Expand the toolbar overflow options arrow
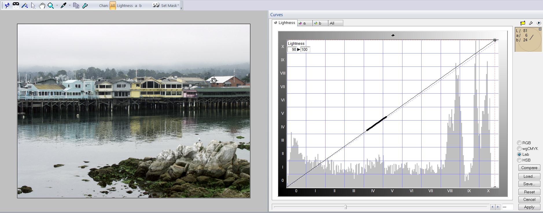The height and width of the screenshot is (213, 543). point(181,9)
